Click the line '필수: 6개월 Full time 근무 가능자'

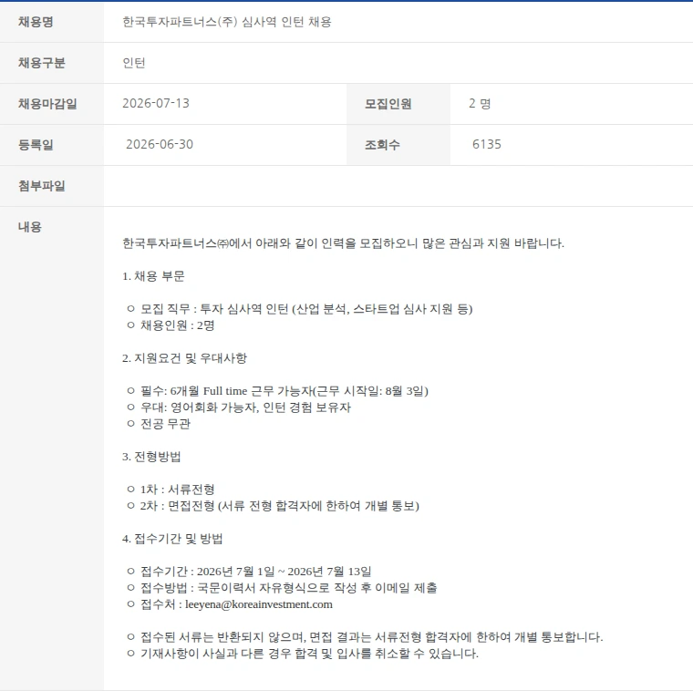pos(284,391)
